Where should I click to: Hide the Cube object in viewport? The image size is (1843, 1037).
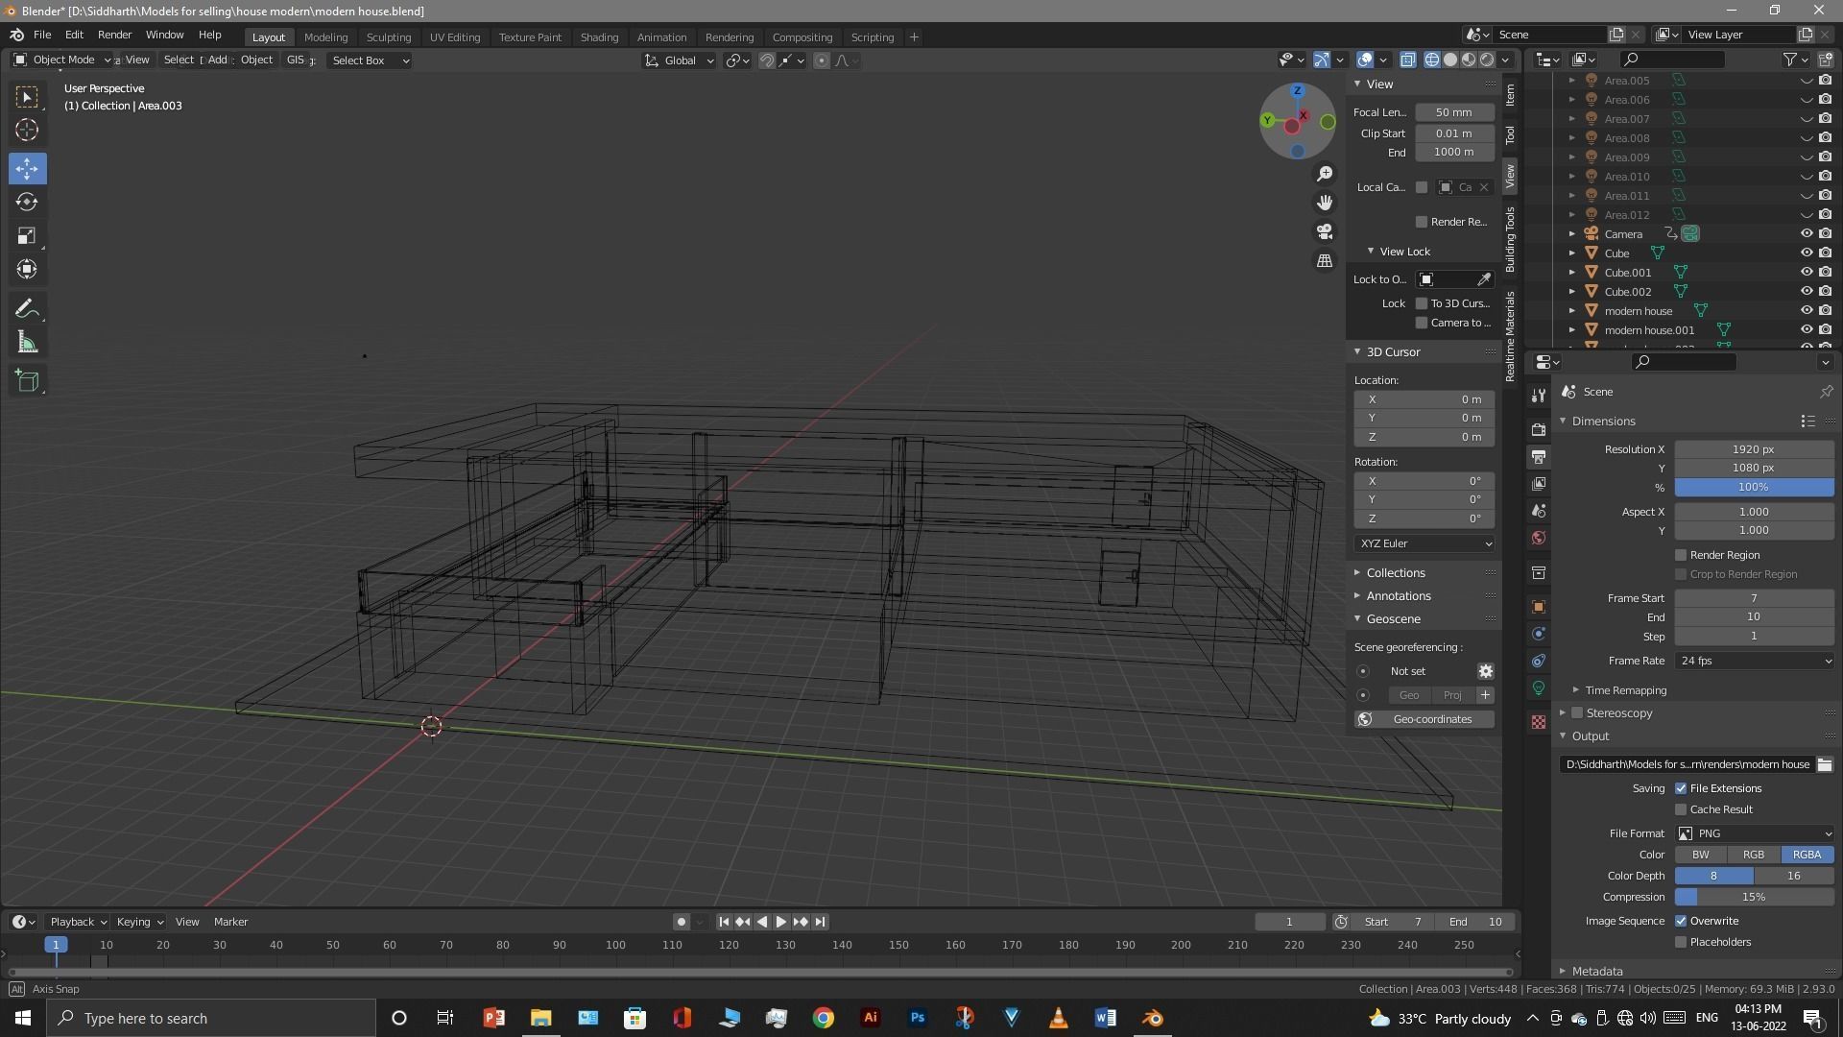click(x=1806, y=253)
